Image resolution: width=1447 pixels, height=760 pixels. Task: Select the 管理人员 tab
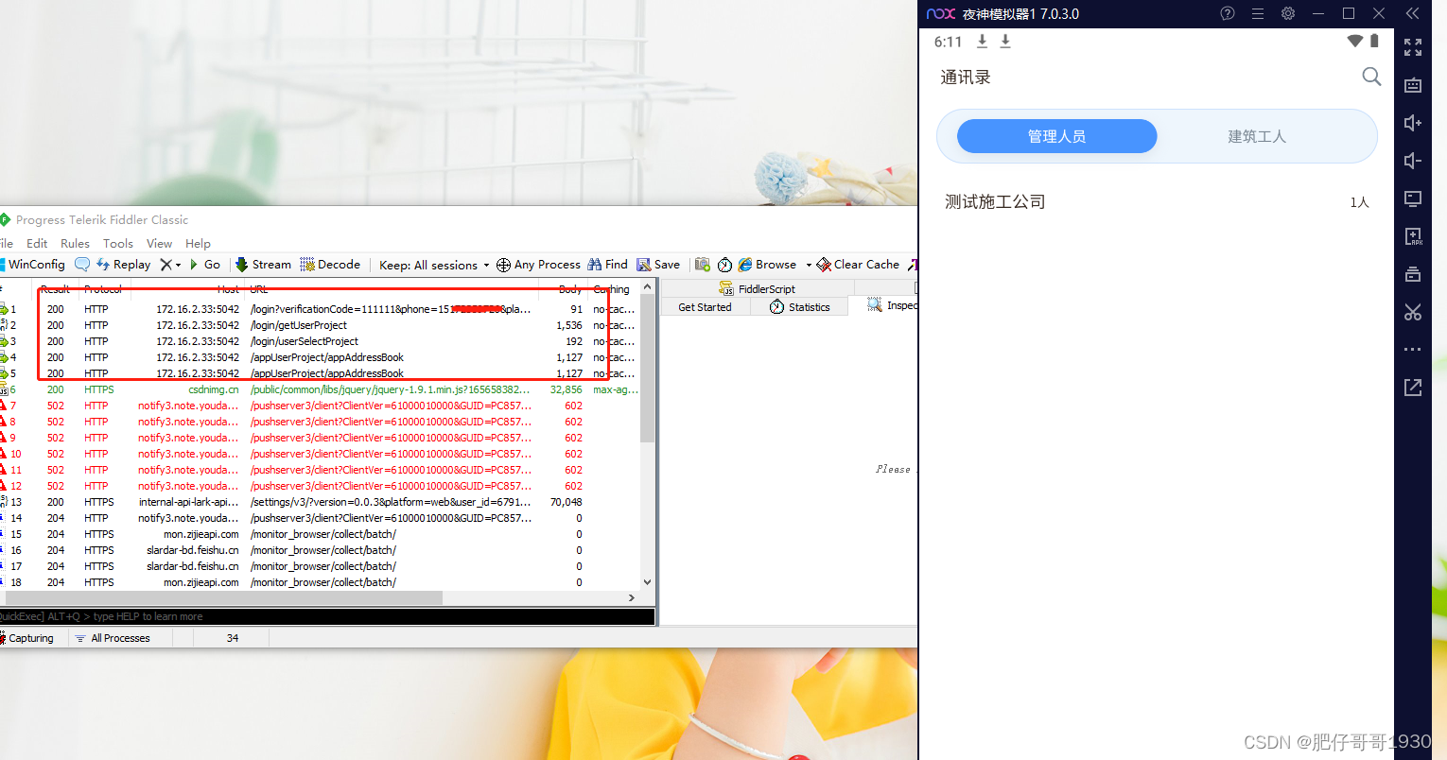coord(1056,136)
